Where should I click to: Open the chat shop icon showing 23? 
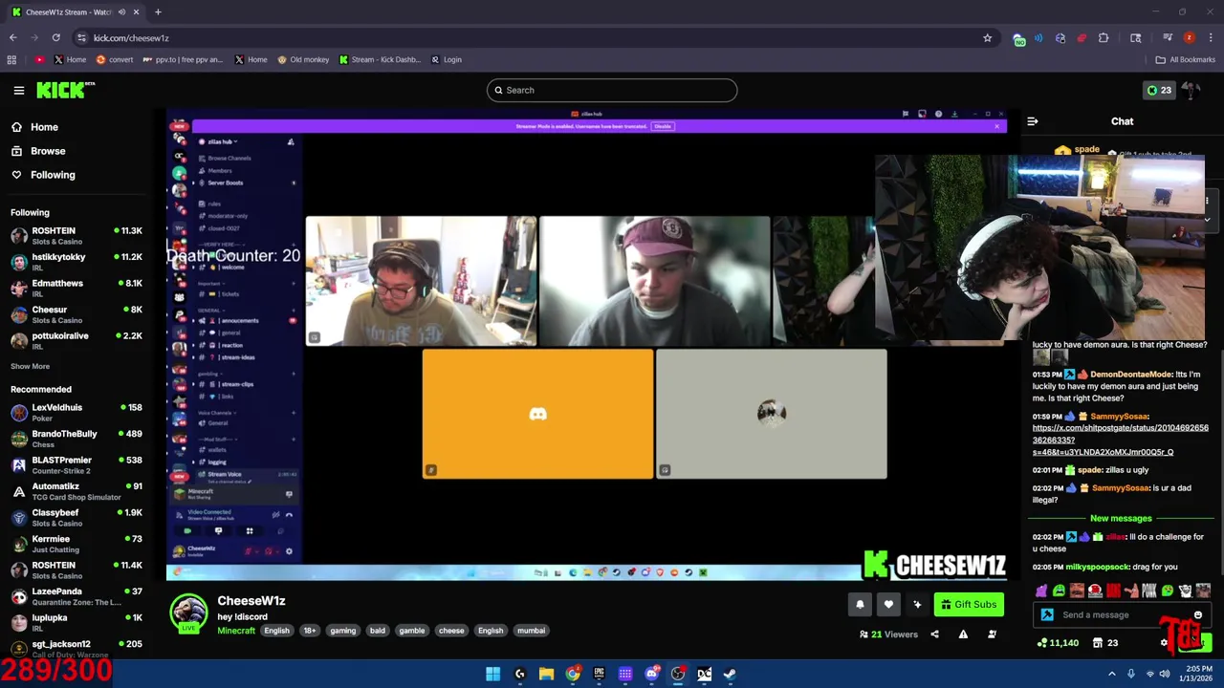pyautogui.click(x=1104, y=643)
